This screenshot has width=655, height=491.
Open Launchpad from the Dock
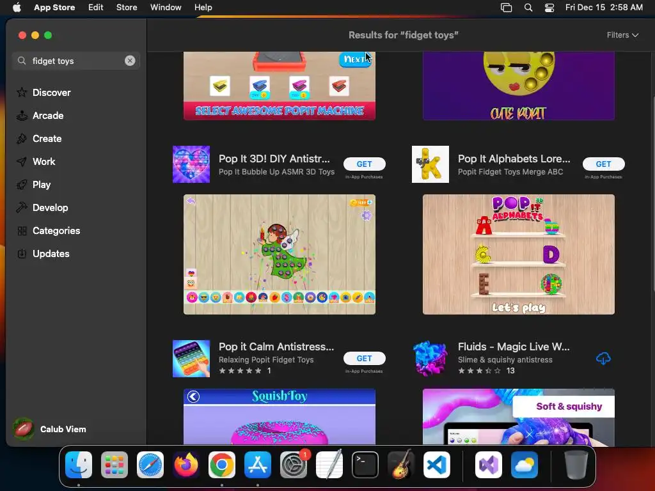[114, 464]
